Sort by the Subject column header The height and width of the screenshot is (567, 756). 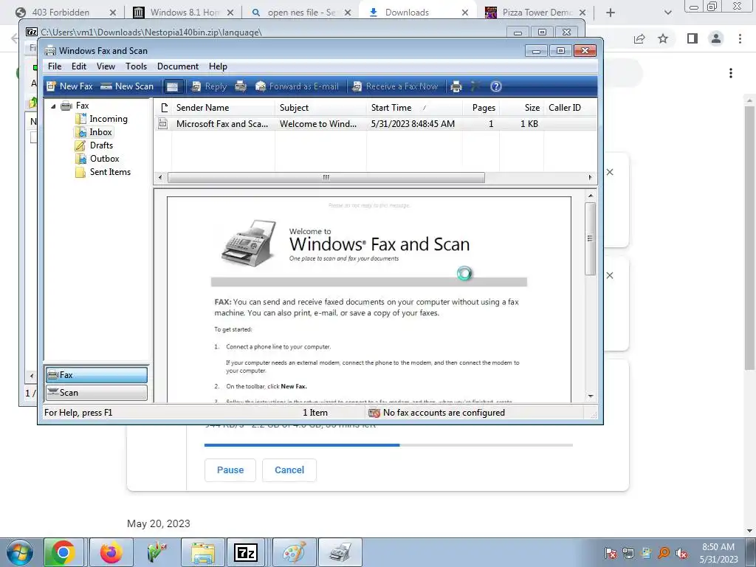click(x=320, y=108)
